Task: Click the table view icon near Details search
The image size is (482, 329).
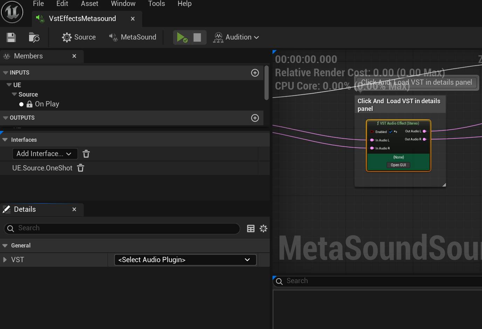Action: pos(251,228)
